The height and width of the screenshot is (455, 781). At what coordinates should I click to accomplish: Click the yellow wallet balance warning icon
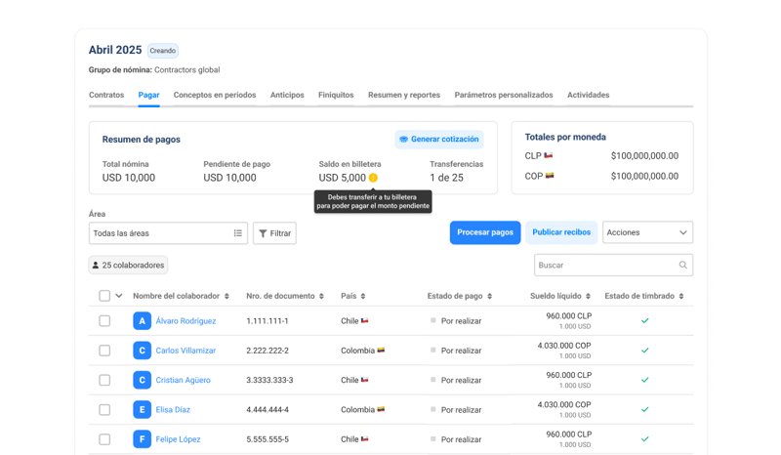pyautogui.click(x=373, y=178)
